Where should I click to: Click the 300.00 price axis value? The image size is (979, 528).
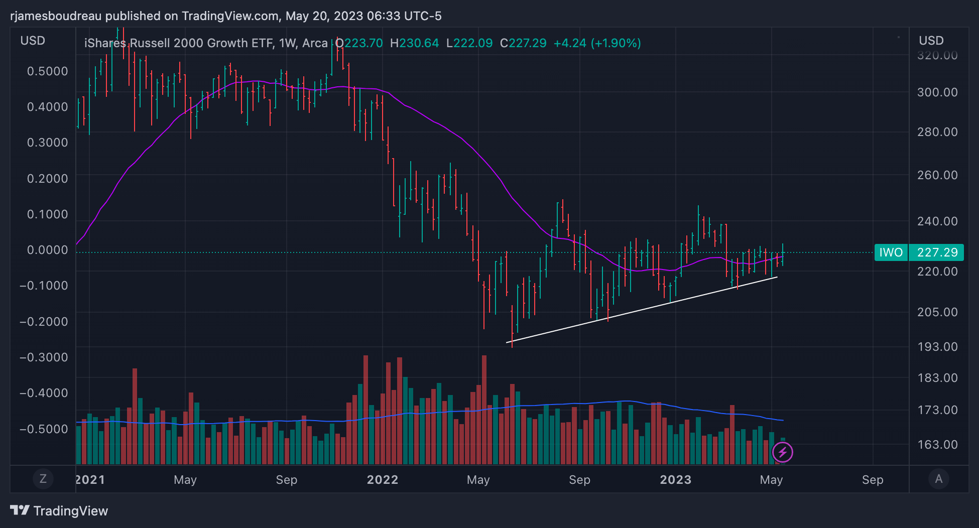pos(937,92)
